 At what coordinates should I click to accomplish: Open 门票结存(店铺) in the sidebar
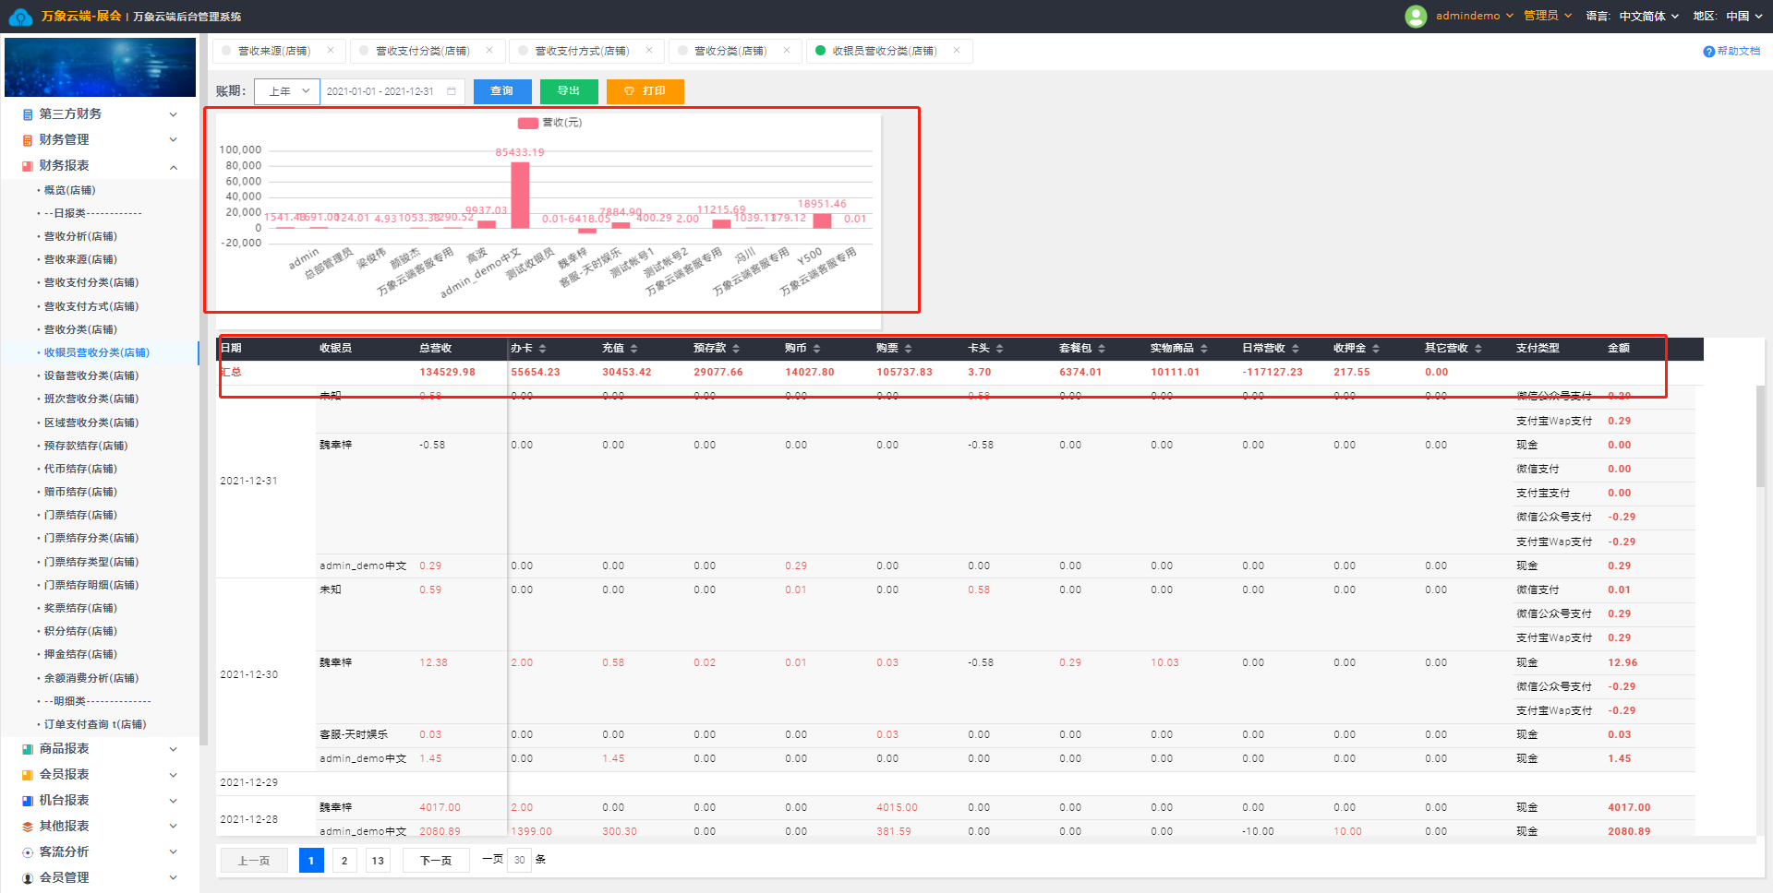(80, 515)
